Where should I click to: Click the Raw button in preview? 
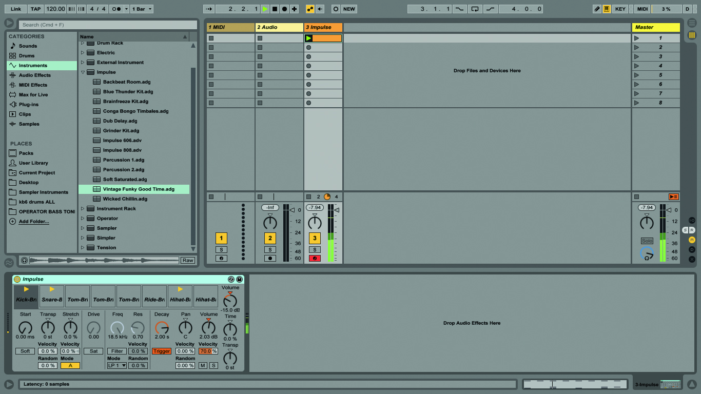(188, 261)
